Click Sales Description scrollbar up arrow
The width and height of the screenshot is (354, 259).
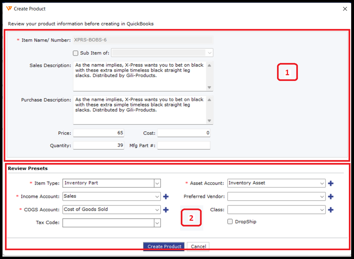(209, 65)
